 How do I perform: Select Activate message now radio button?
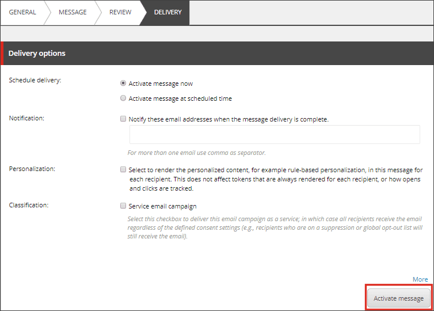click(123, 84)
